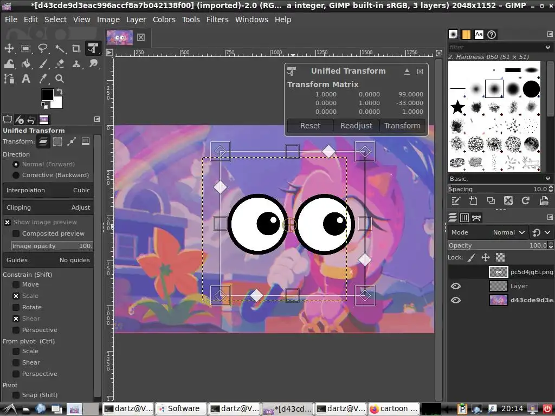Select the Clone stamp tool
This screenshot has height=416, width=555.
point(76,64)
